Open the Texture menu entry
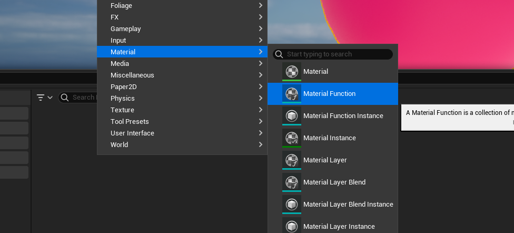The height and width of the screenshot is (233, 514). click(182, 110)
